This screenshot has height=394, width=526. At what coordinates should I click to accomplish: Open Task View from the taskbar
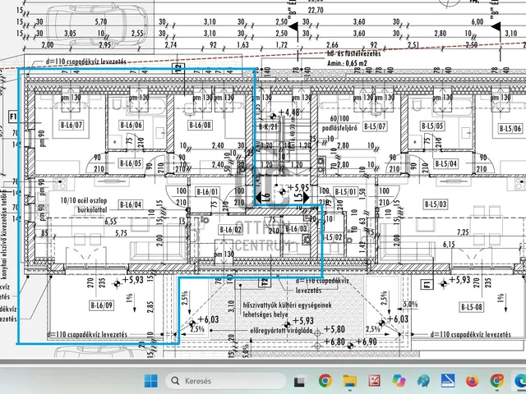coord(301,381)
